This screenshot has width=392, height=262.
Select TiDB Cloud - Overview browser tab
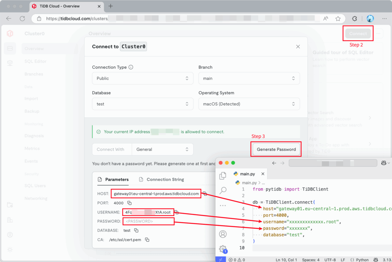coord(67,6)
